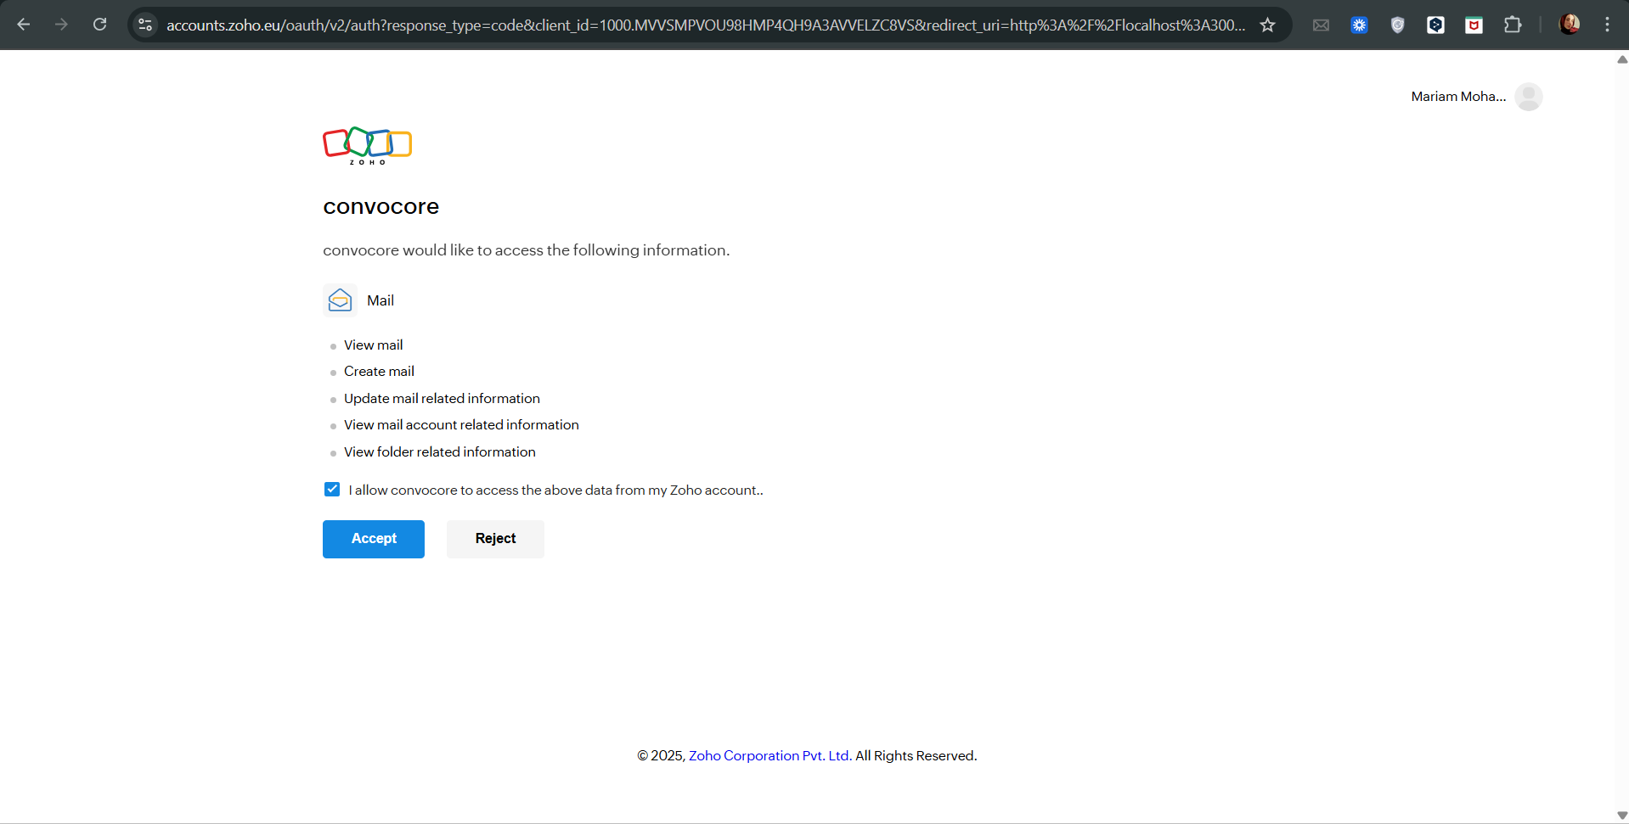Click the 'I allow convocore to access' label
This screenshot has height=824, width=1629.
tap(555, 490)
